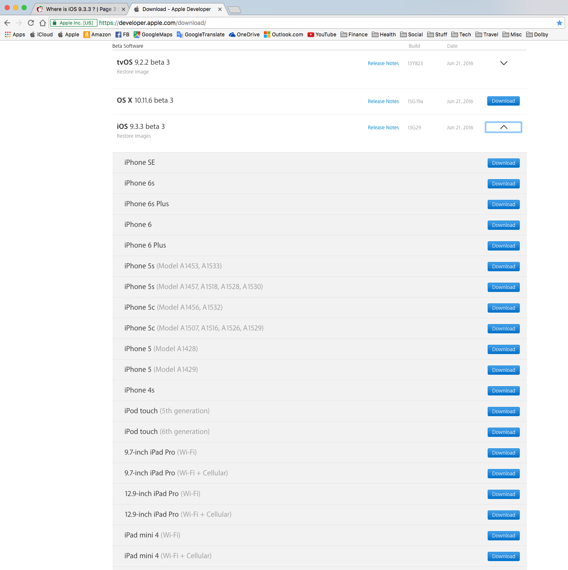568x570 pixels.
Task: Open the Tech bookmarks folder
Action: point(461,35)
